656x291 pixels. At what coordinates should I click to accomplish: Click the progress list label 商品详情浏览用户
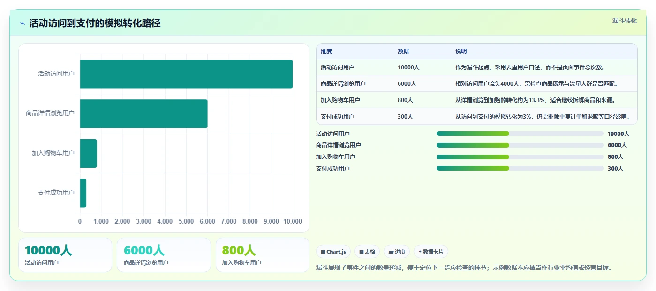click(x=339, y=145)
